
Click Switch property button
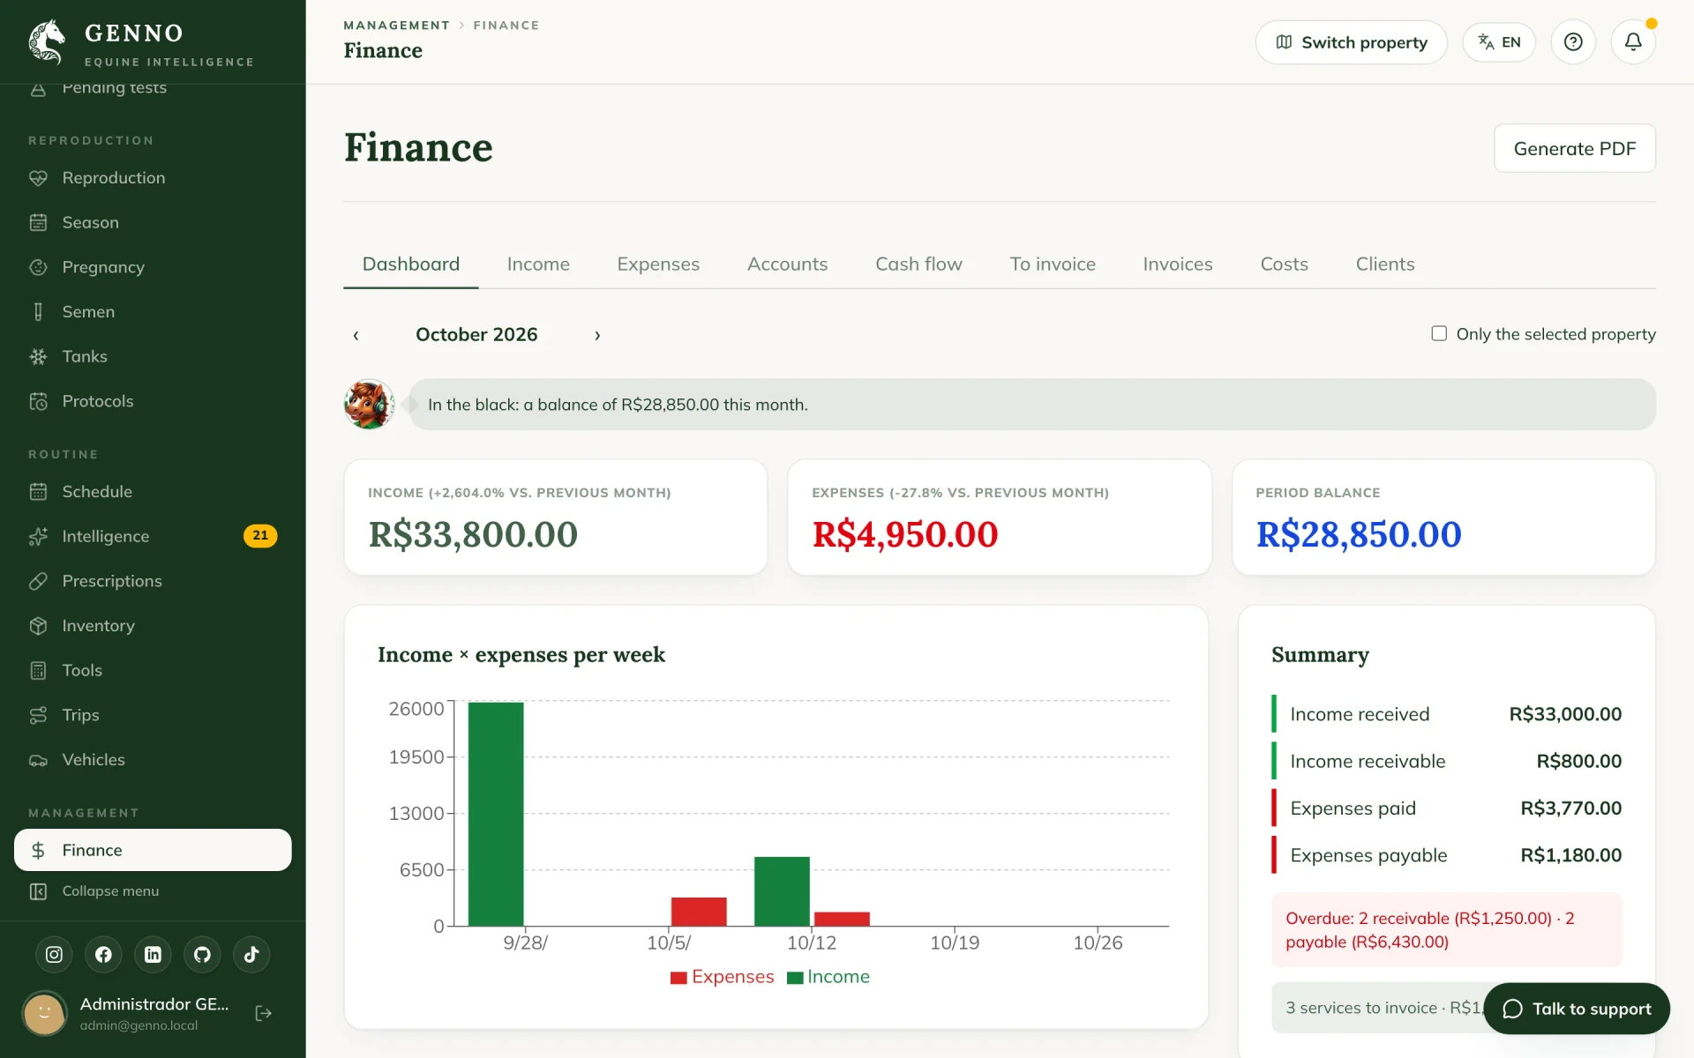click(x=1352, y=42)
